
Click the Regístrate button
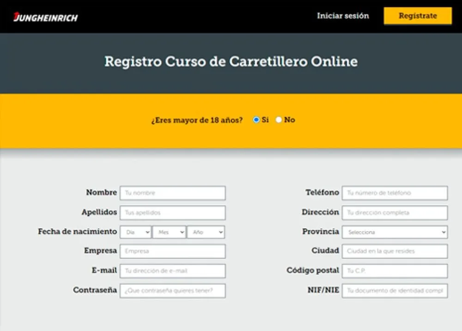(x=418, y=16)
